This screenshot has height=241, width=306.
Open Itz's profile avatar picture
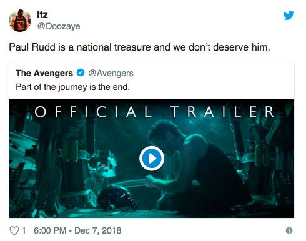[20, 21]
